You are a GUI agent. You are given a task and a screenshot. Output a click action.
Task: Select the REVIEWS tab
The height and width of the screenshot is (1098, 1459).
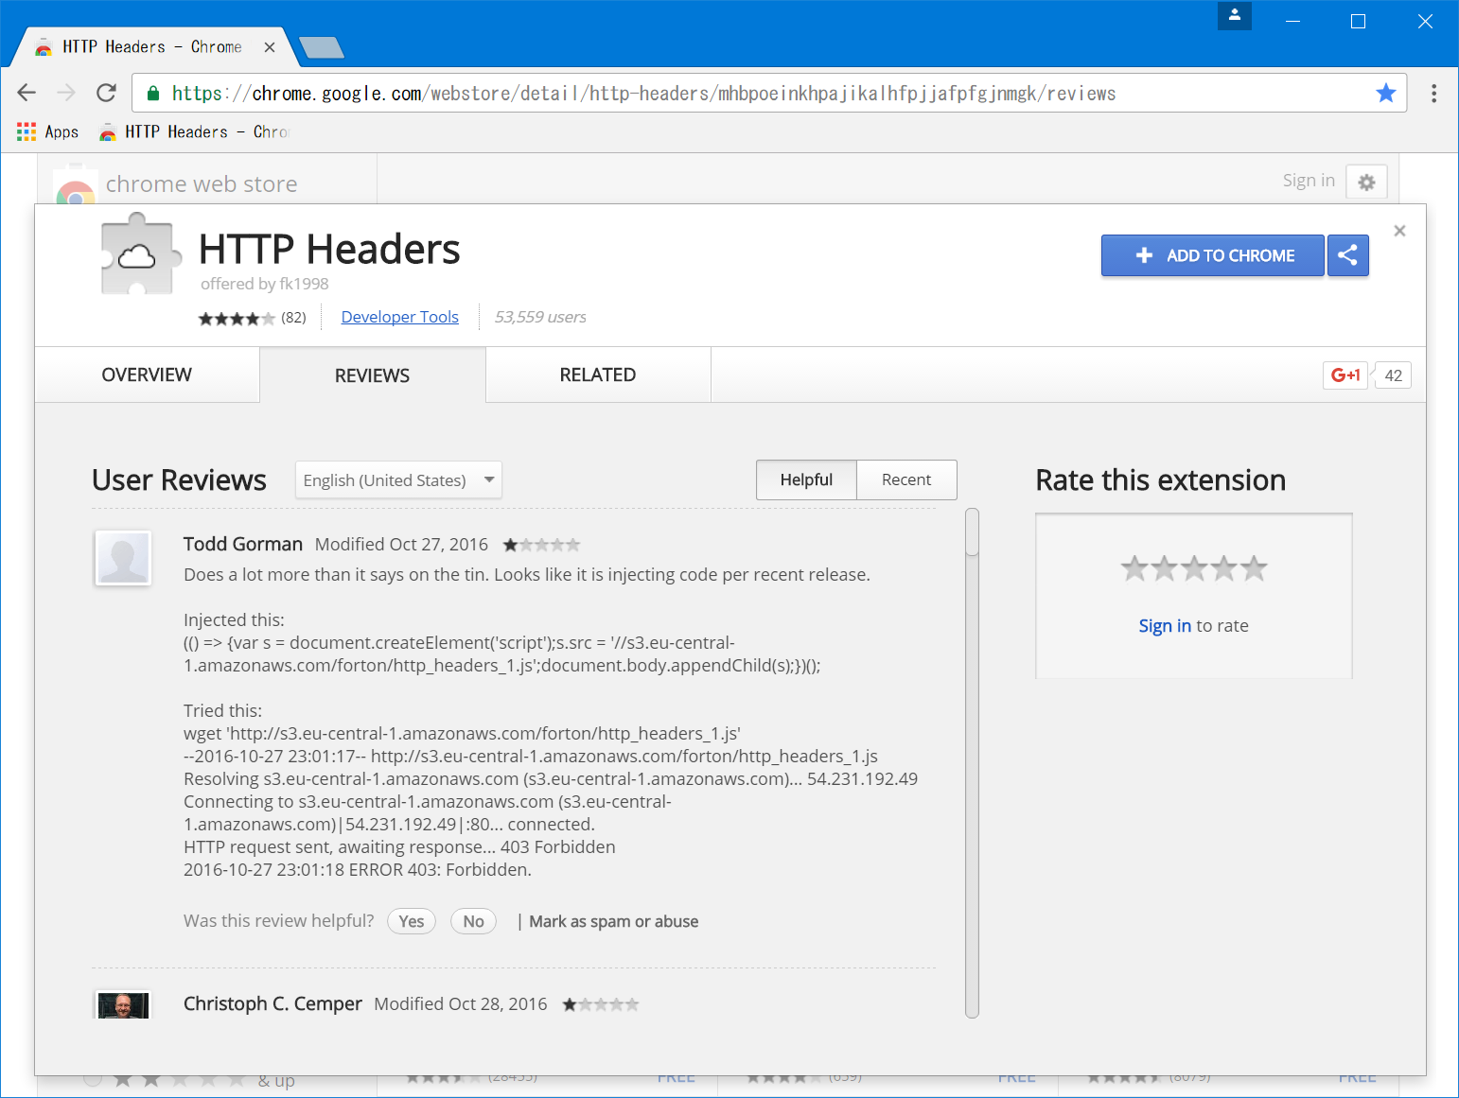coord(373,375)
